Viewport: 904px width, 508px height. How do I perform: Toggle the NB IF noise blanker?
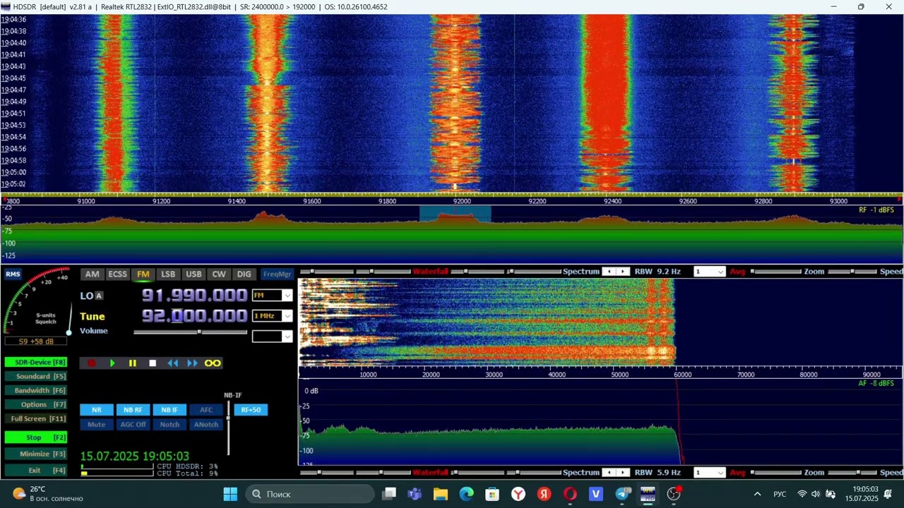pos(169,409)
